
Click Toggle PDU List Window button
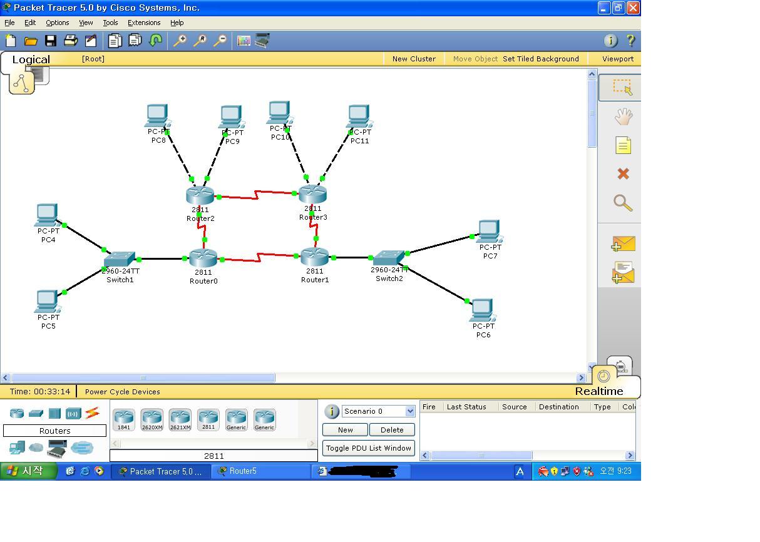[369, 448]
